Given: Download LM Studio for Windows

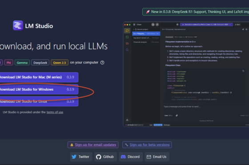Looking at the screenshot, I should click(x=39, y=89).
